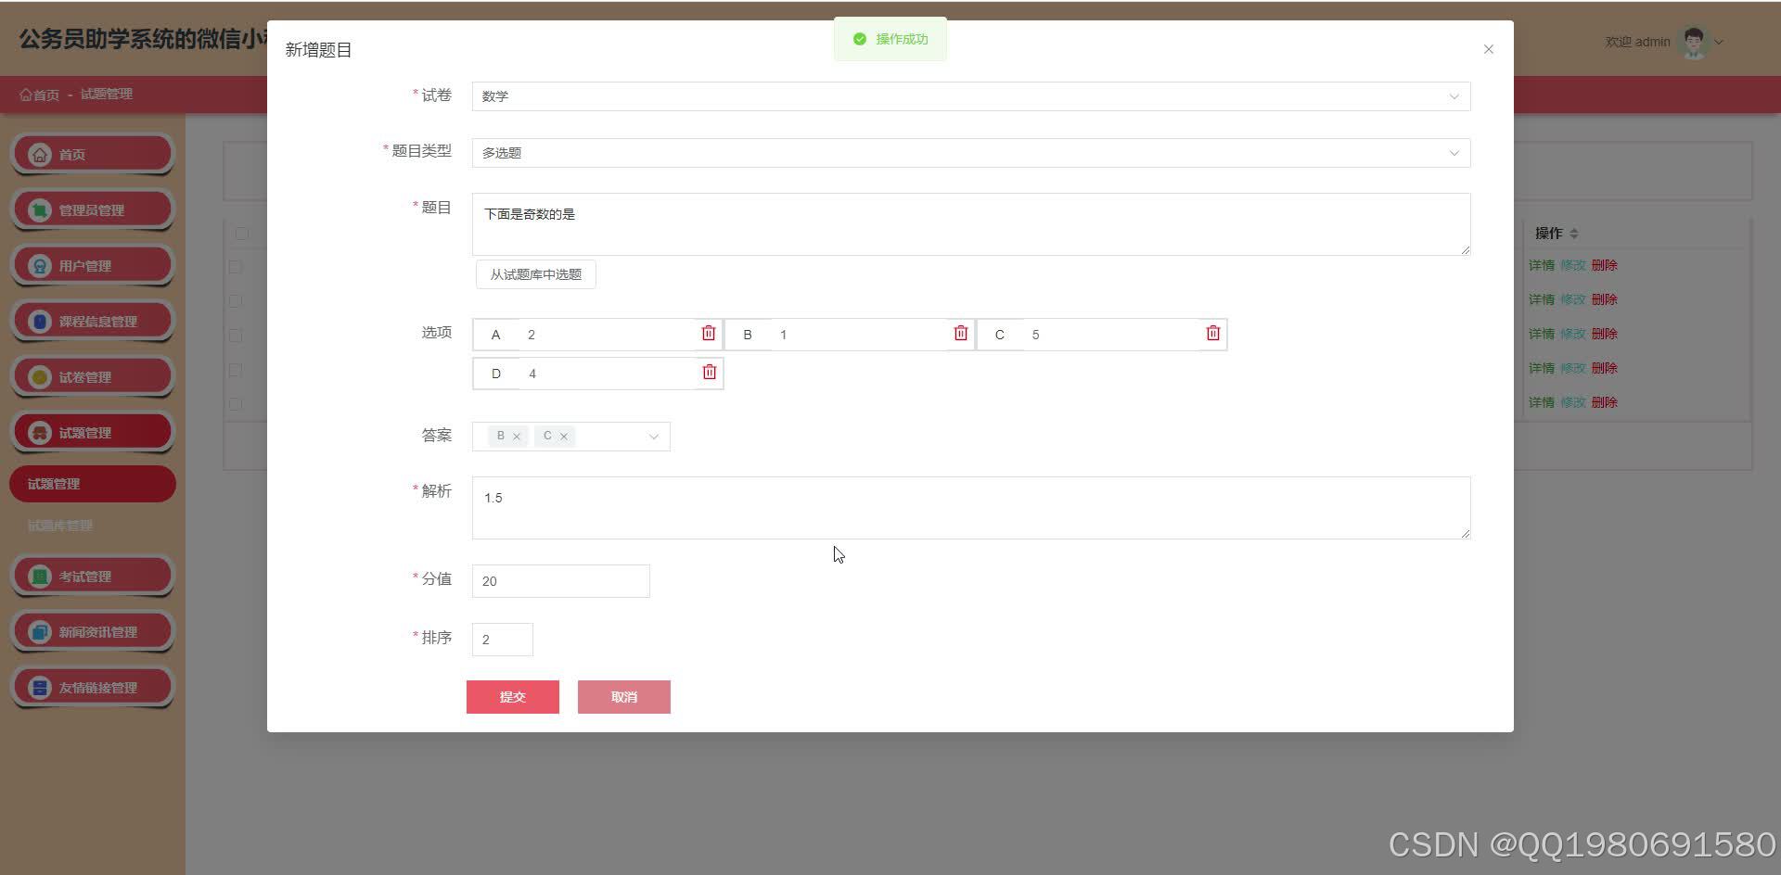The width and height of the screenshot is (1781, 875).
Task: Submit the form with the 提交 button
Action: pos(513,696)
